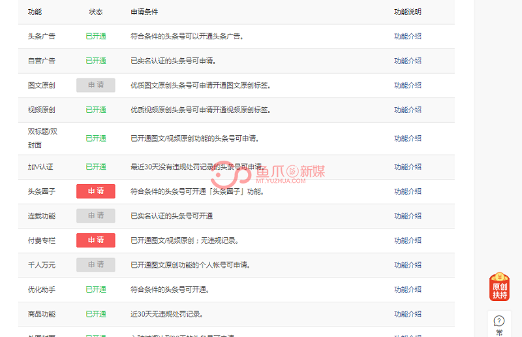Click grey 申请 button for 千人万元
The width and height of the screenshot is (522, 337).
[x=96, y=265]
